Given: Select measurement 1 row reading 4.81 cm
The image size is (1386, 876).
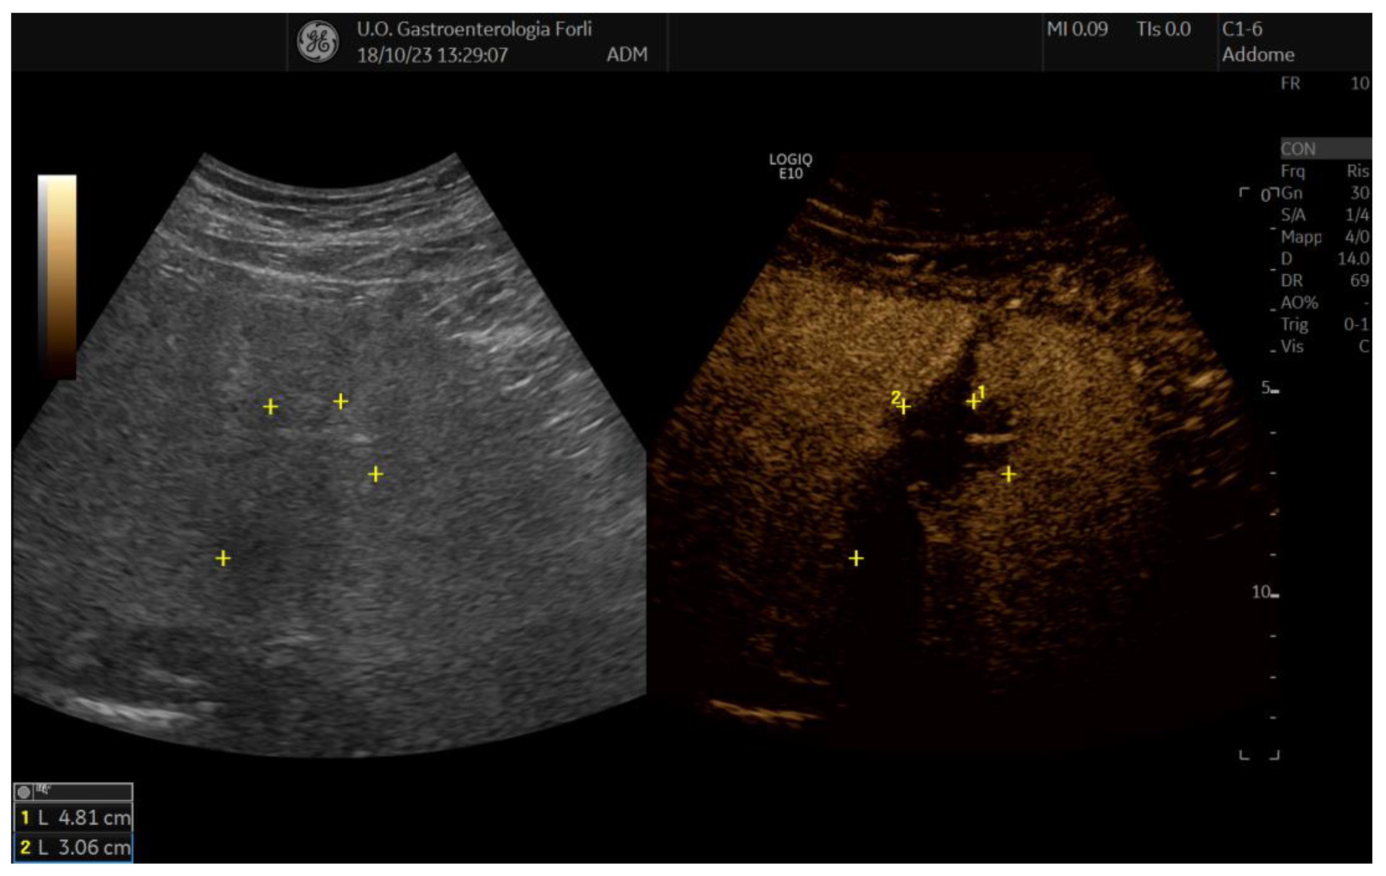Looking at the screenshot, I should coord(74,817).
